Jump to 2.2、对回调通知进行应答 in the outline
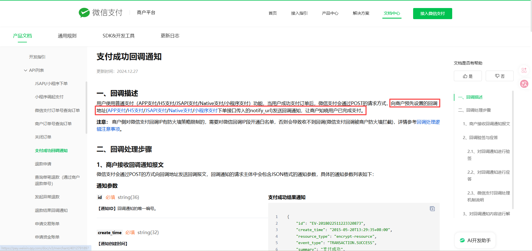 (488, 176)
